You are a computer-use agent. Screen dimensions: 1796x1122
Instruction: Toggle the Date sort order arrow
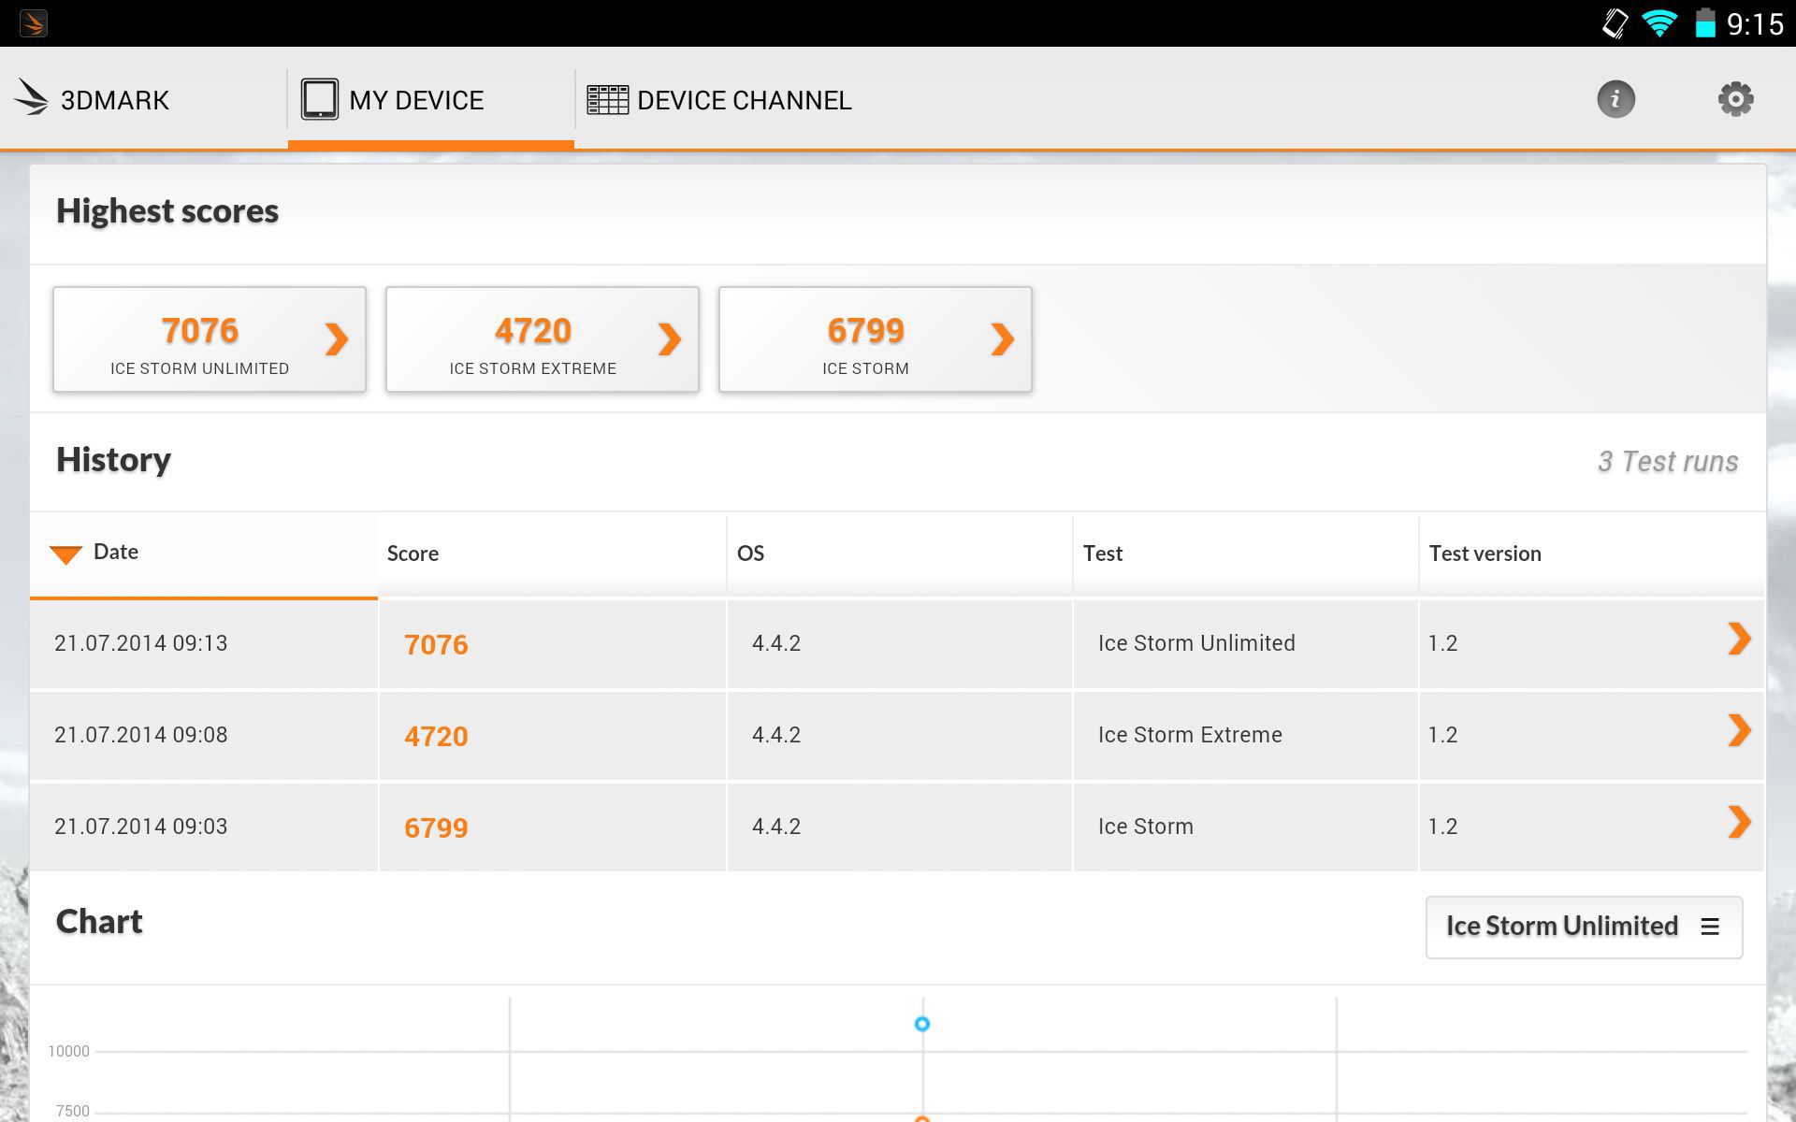click(x=65, y=554)
